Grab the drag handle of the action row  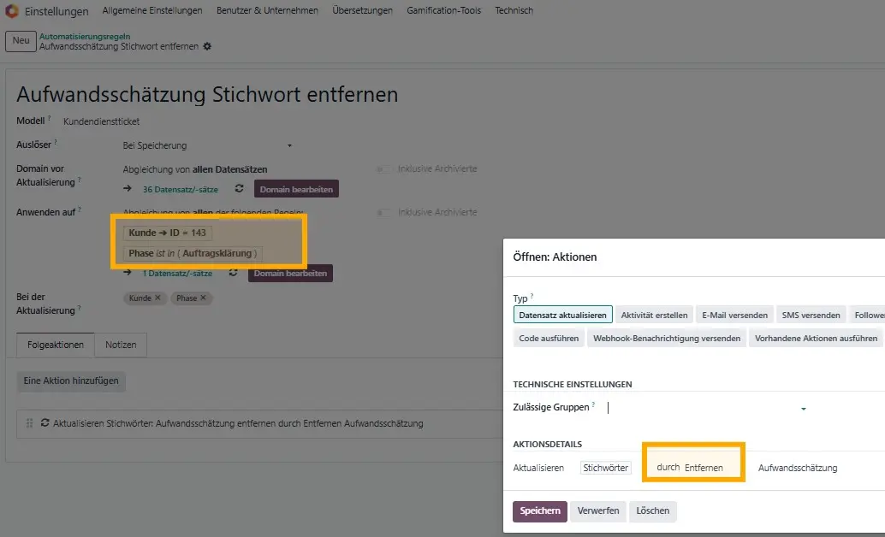[x=29, y=423]
